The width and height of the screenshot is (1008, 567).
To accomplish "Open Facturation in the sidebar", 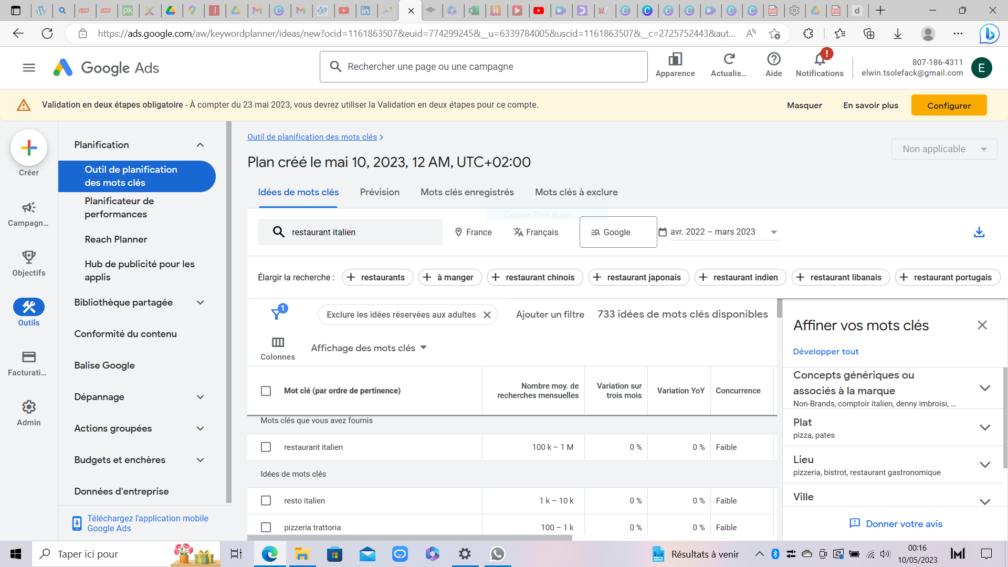I will [29, 358].
